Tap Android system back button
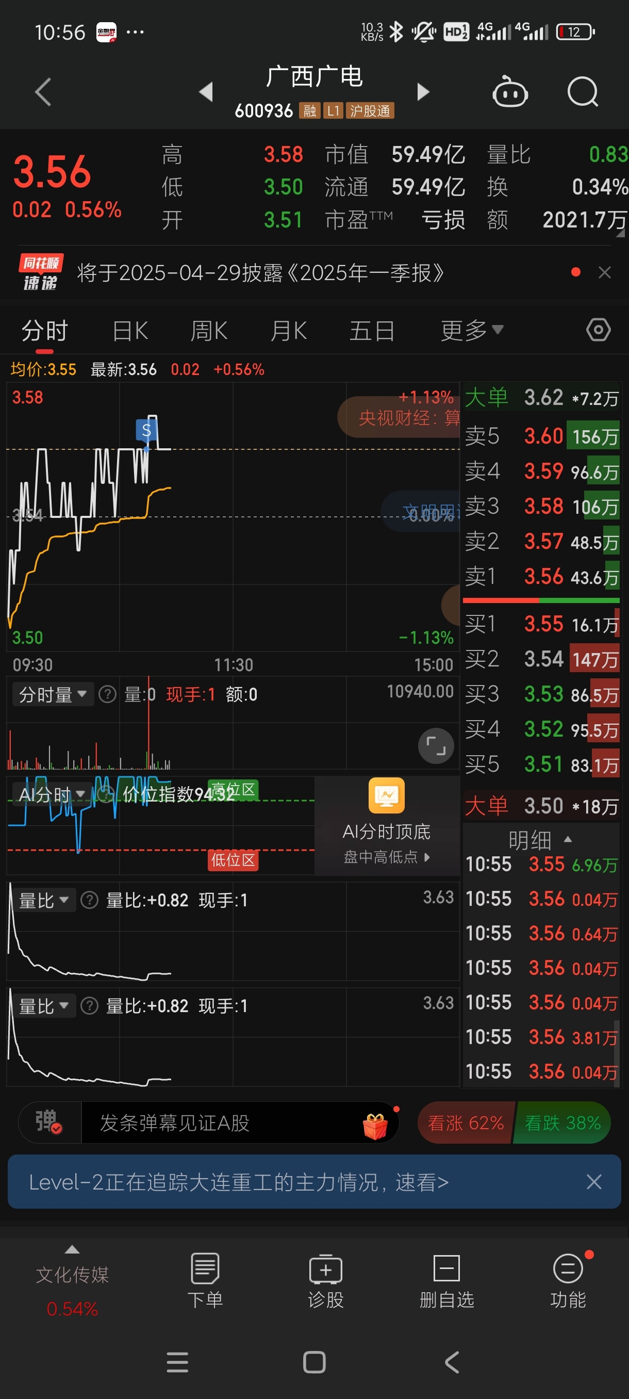This screenshot has height=1399, width=629. (x=452, y=1362)
